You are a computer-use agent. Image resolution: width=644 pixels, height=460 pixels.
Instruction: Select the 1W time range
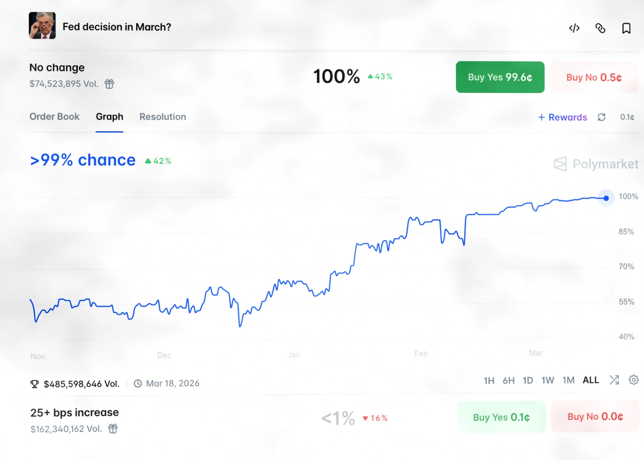tap(548, 381)
